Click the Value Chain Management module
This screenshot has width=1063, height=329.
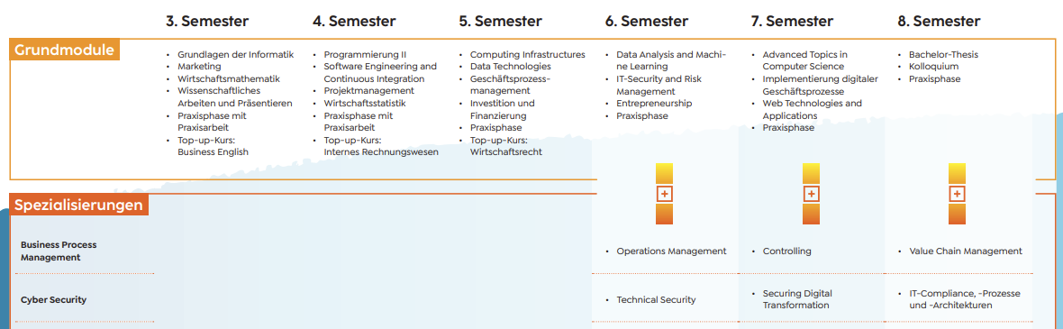[966, 251]
